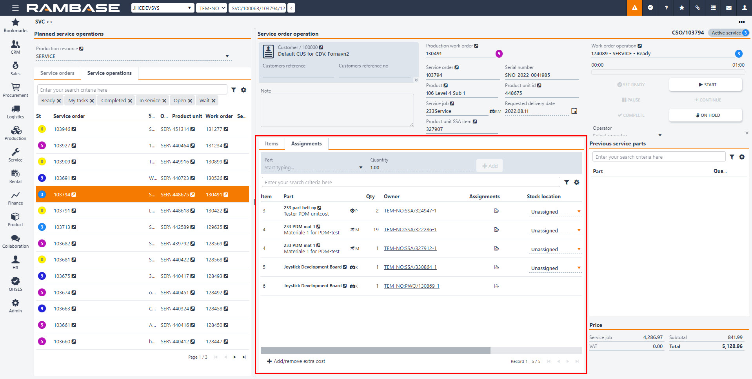This screenshot has height=379, width=752.
Task: Open owner link TEM-NO:PWO/130869-1
Action: coord(411,286)
